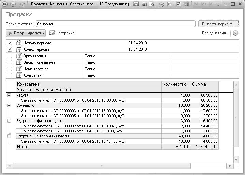Viewport: 245px width, 175px height.
Task: Click the vertical scrollbar thumb
Action: pyautogui.click(x=236, y=117)
